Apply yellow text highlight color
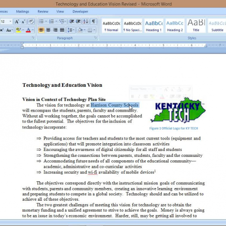 click(x=19, y=30)
